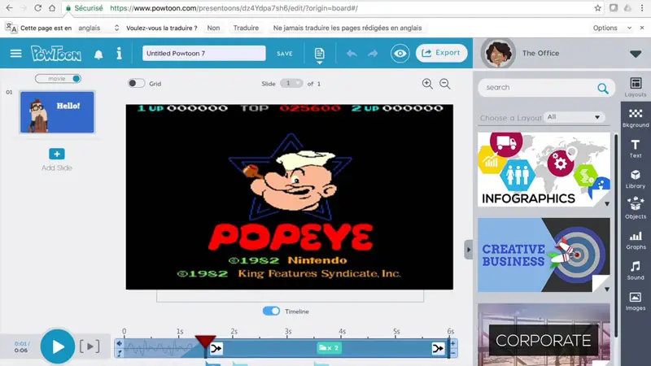Image resolution: width=651 pixels, height=366 pixels.
Task: Open the Library panel
Action: pyautogui.click(x=636, y=179)
